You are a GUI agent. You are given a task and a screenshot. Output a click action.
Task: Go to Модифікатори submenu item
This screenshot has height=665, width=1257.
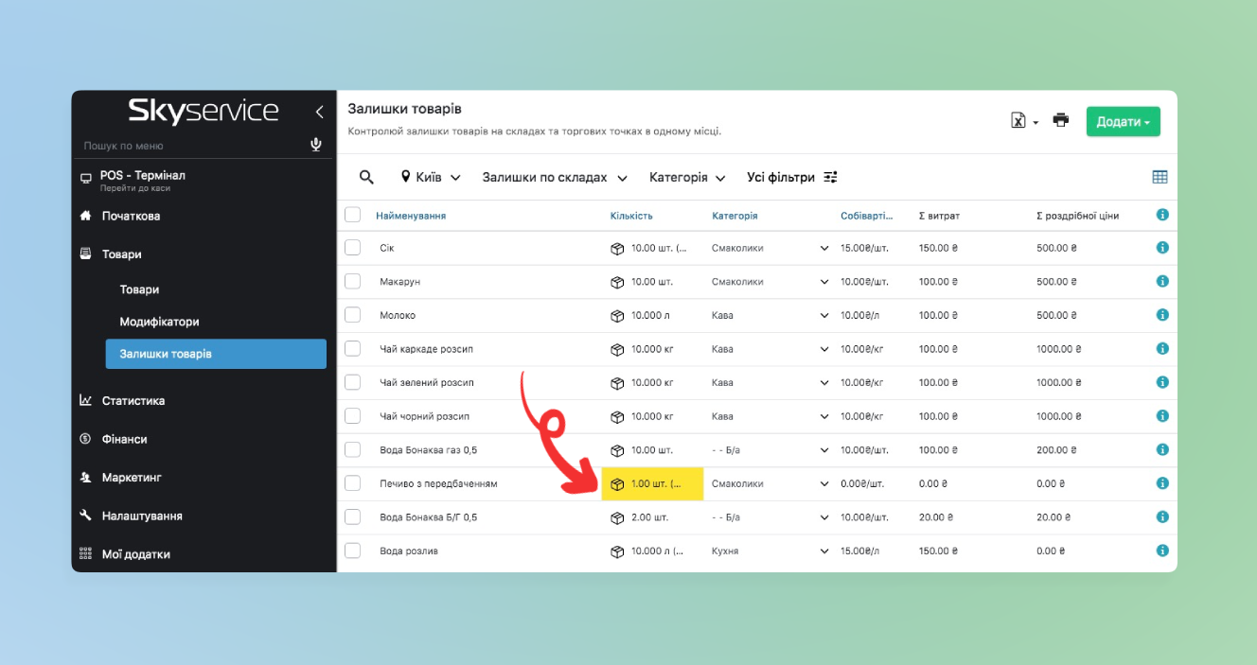[x=159, y=322]
